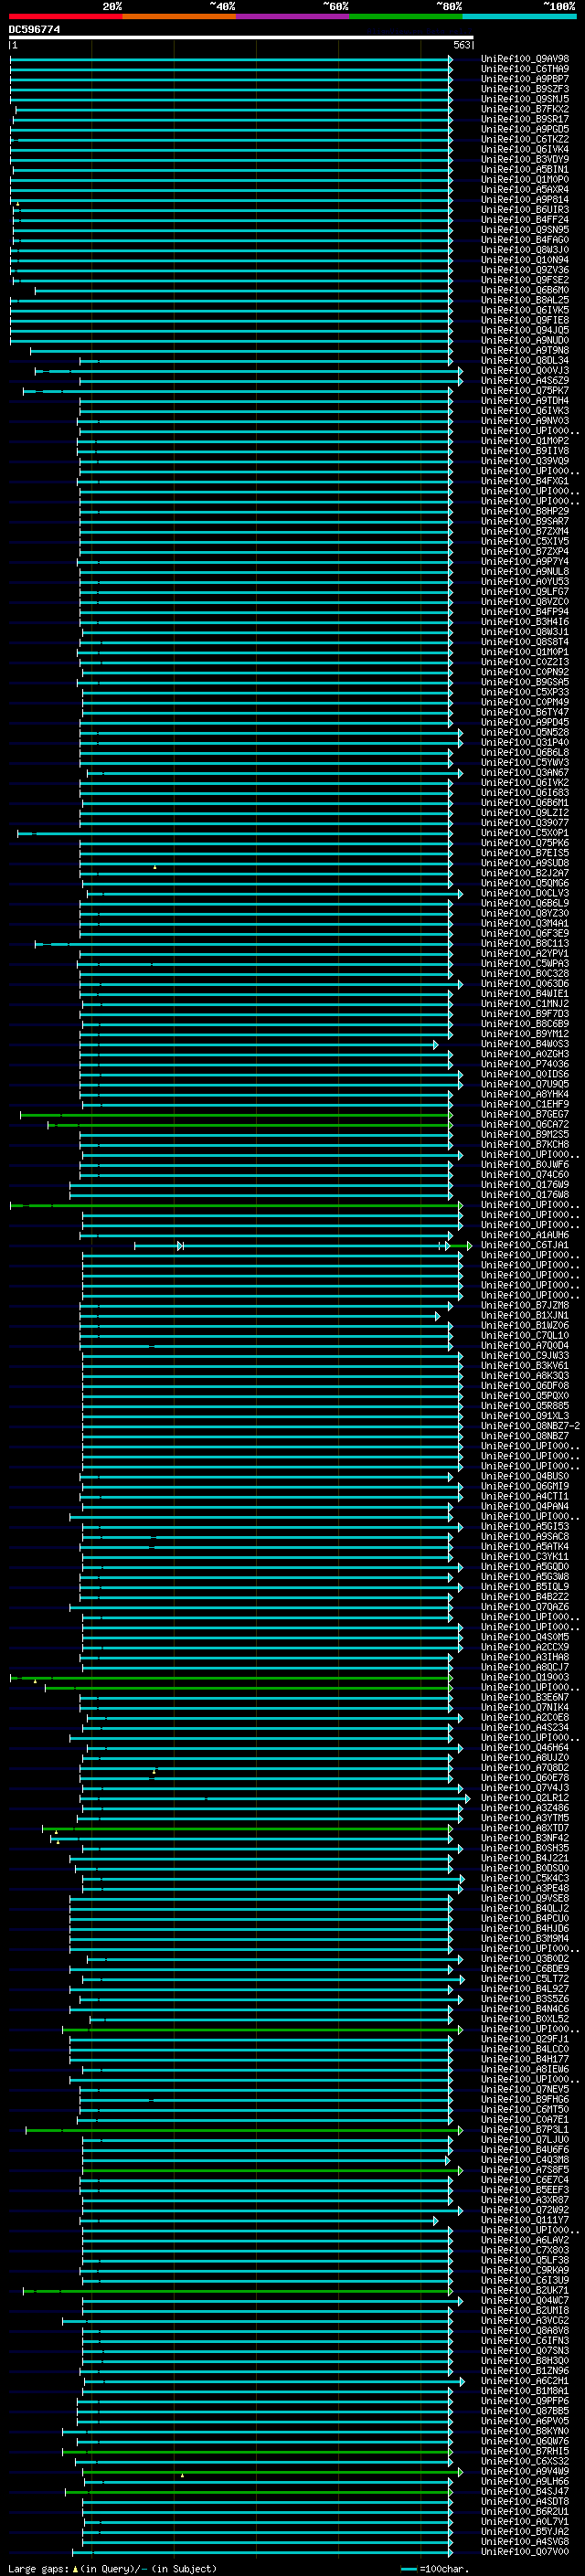Select the label UniRef100_Q1M0P0
The height and width of the screenshot is (2576, 585).
pyautogui.click(x=525, y=180)
